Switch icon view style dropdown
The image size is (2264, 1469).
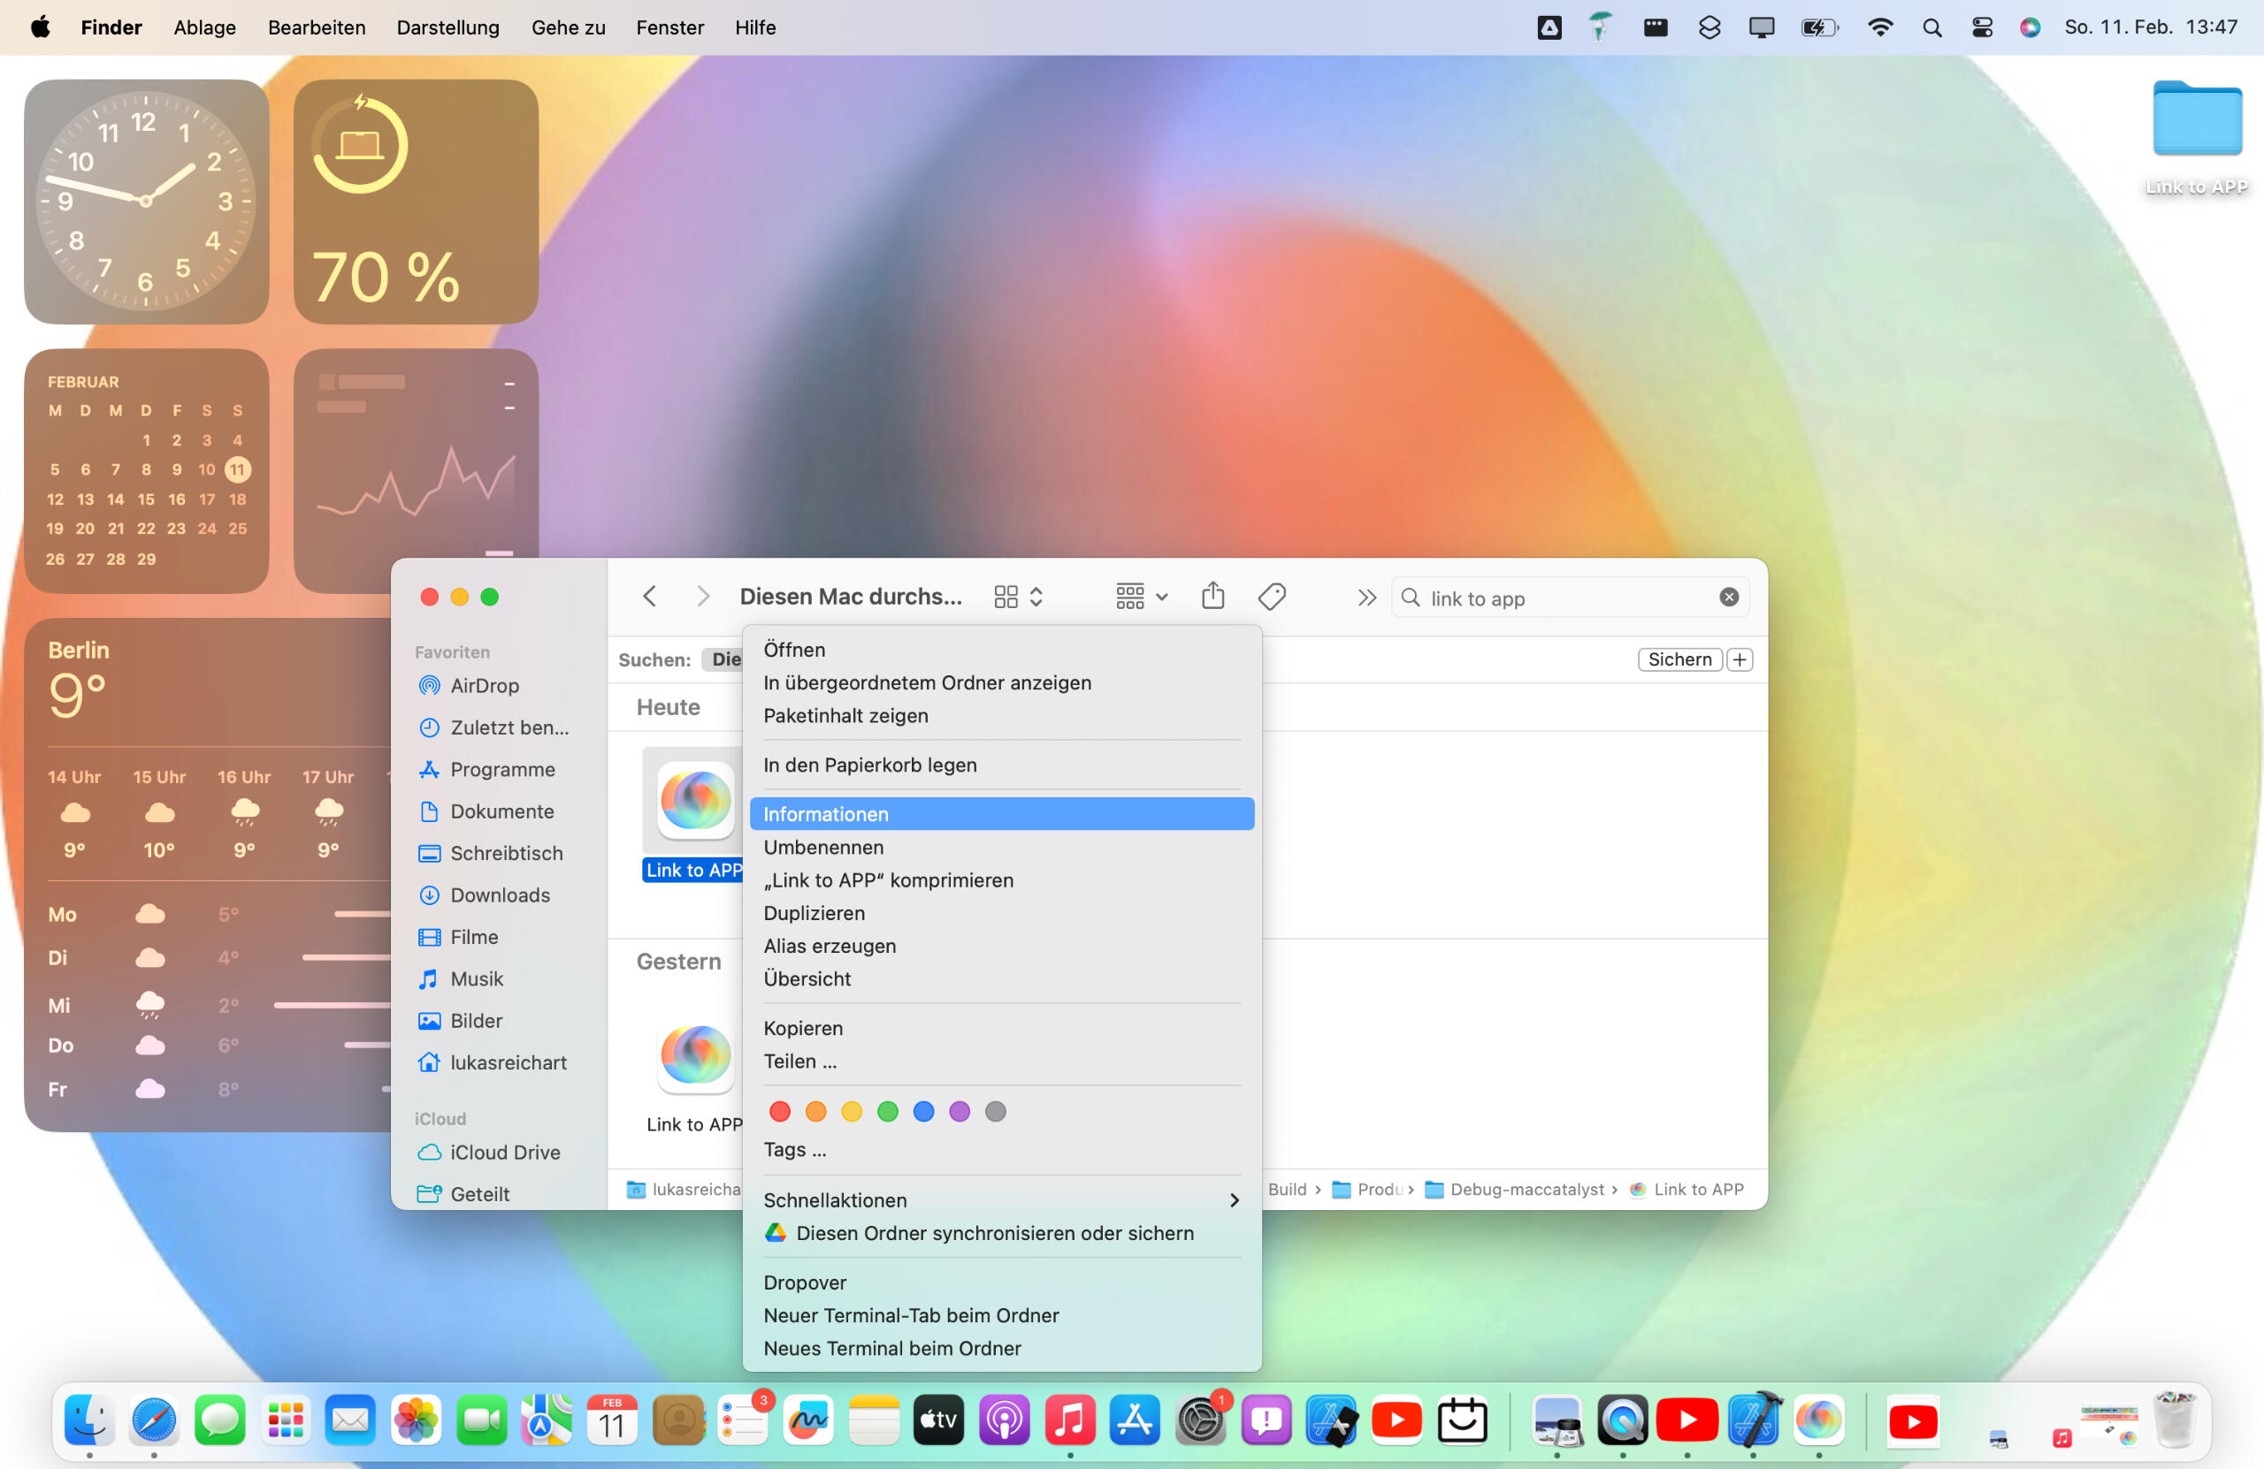1018,597
